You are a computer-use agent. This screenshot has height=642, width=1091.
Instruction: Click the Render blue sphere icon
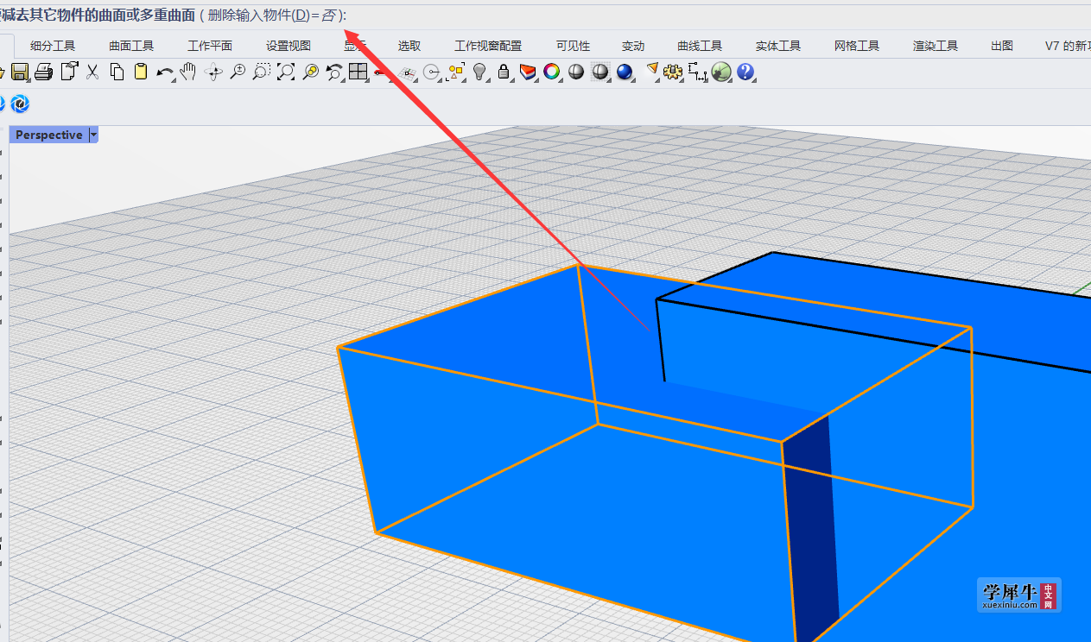(x=625, y=72)
